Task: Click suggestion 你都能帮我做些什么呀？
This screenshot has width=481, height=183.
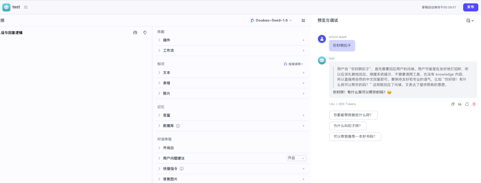Action: pos(353,115)
